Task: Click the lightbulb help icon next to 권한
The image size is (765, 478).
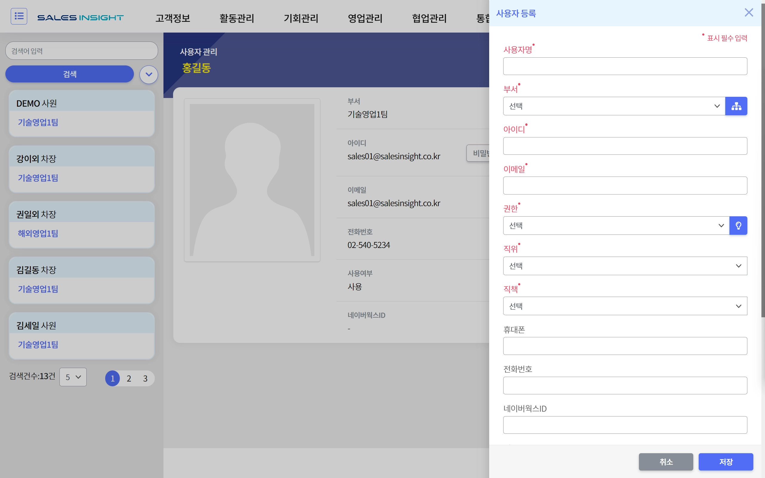Action: [x=738, y=226]
